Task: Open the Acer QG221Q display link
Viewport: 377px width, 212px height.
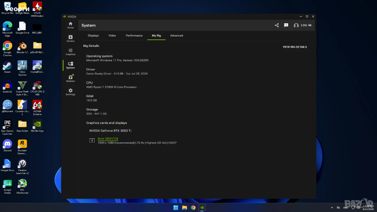Action: (108, 139)
